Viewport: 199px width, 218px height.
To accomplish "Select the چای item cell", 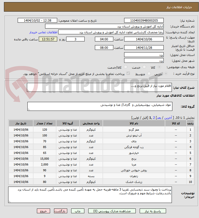I will tap(134, 141).
